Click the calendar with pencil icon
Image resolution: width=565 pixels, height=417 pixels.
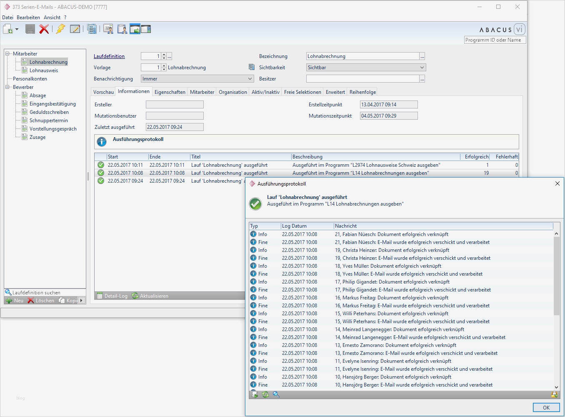coord(75,29)
